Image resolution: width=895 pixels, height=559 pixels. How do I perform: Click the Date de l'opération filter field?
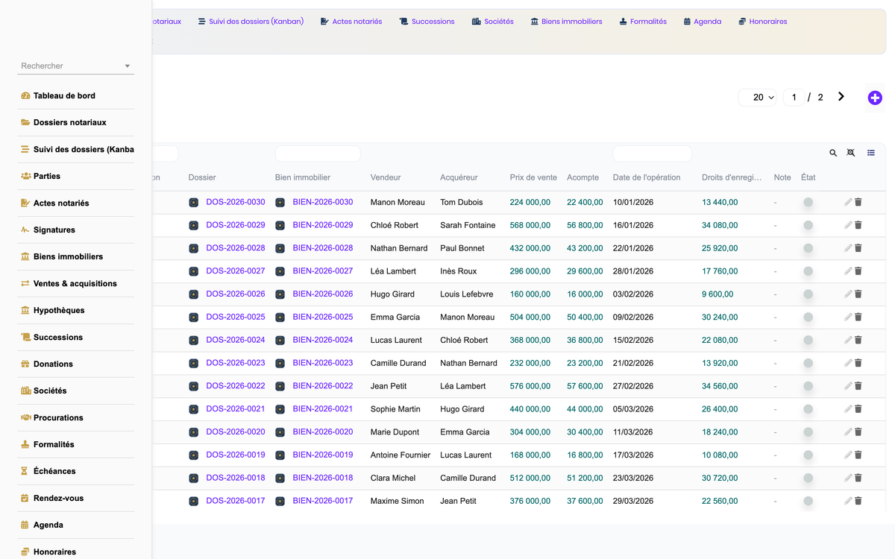652,154
